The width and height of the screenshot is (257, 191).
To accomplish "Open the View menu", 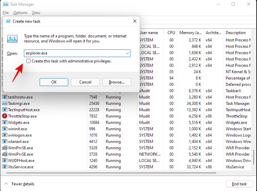I will click(36, 13).
